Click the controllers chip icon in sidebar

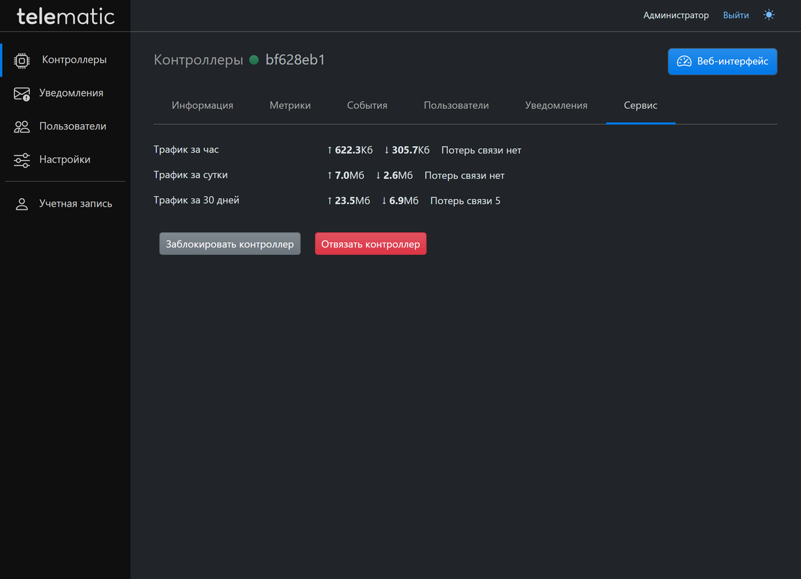(22, 60)
